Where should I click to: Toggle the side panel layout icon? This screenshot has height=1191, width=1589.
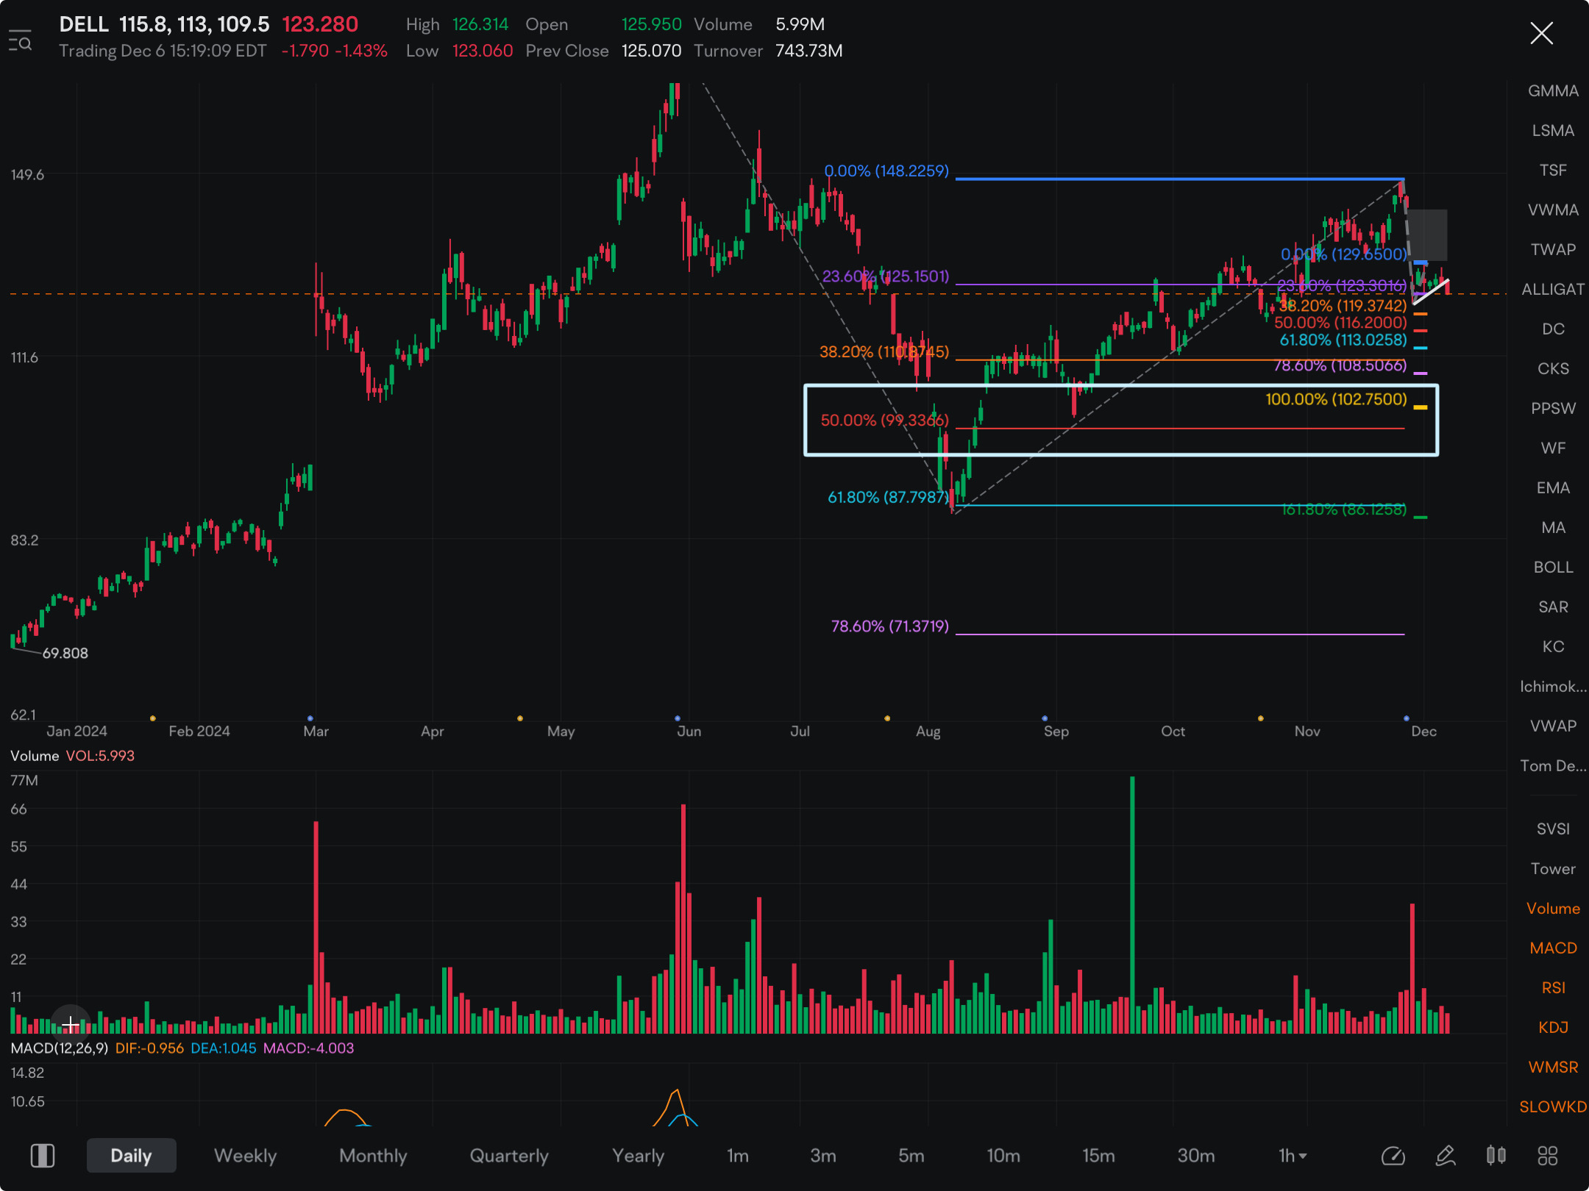click(42, 1156)
